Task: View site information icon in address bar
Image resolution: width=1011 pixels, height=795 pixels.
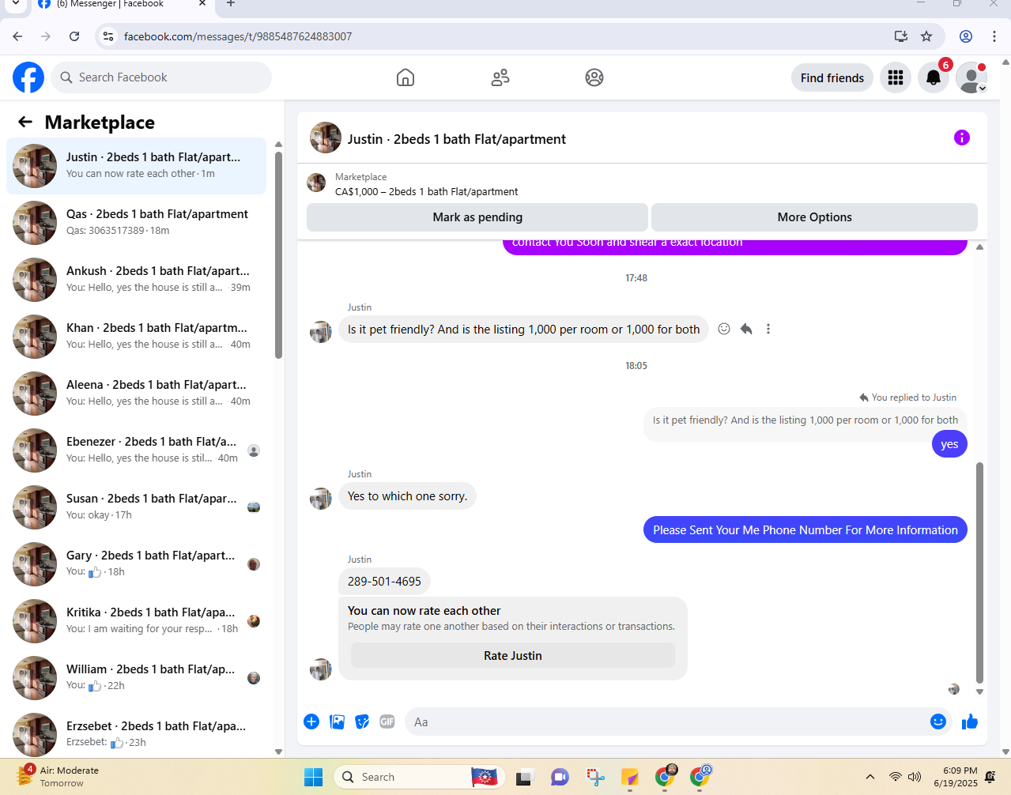Action: click(109, 36)
